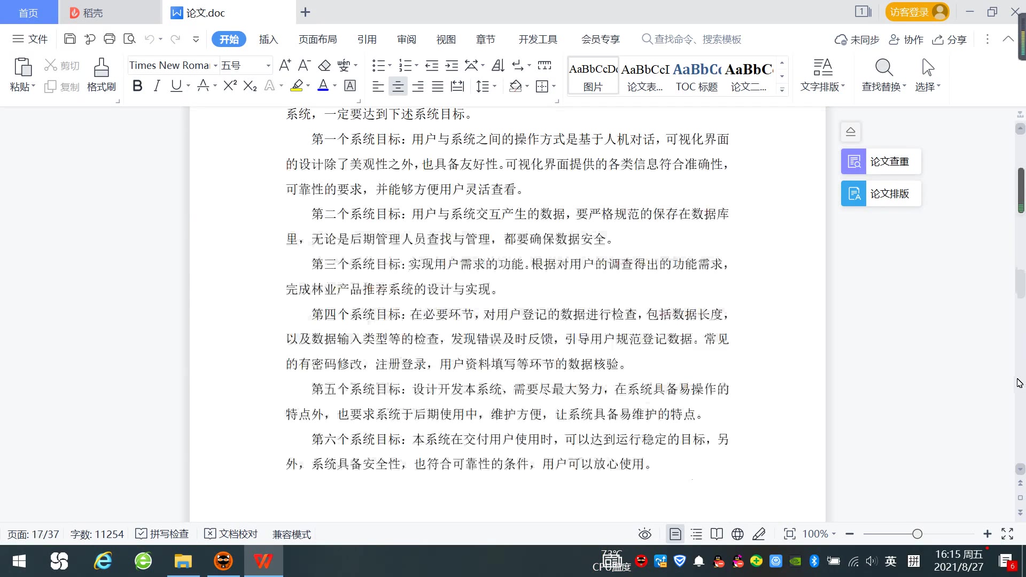This screenshot has width=1026, height=577.
Task: Open zoom percentage dropdown
Action: [x=834, y=534]
